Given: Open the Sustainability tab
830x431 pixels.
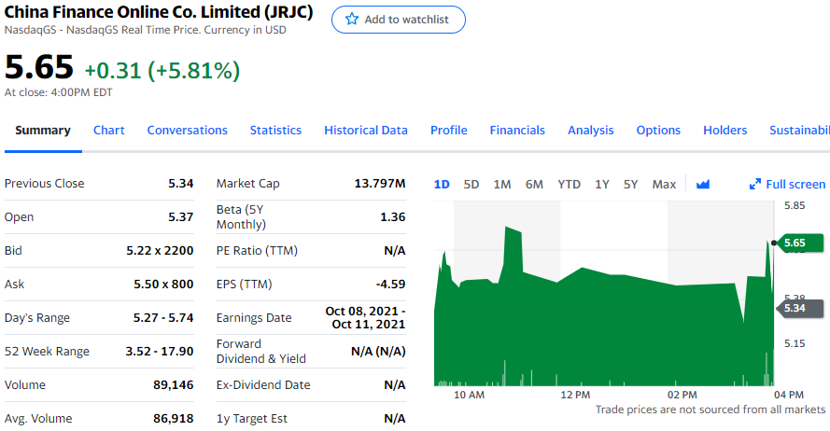Looking at the screenshot, I should point(799,130).
